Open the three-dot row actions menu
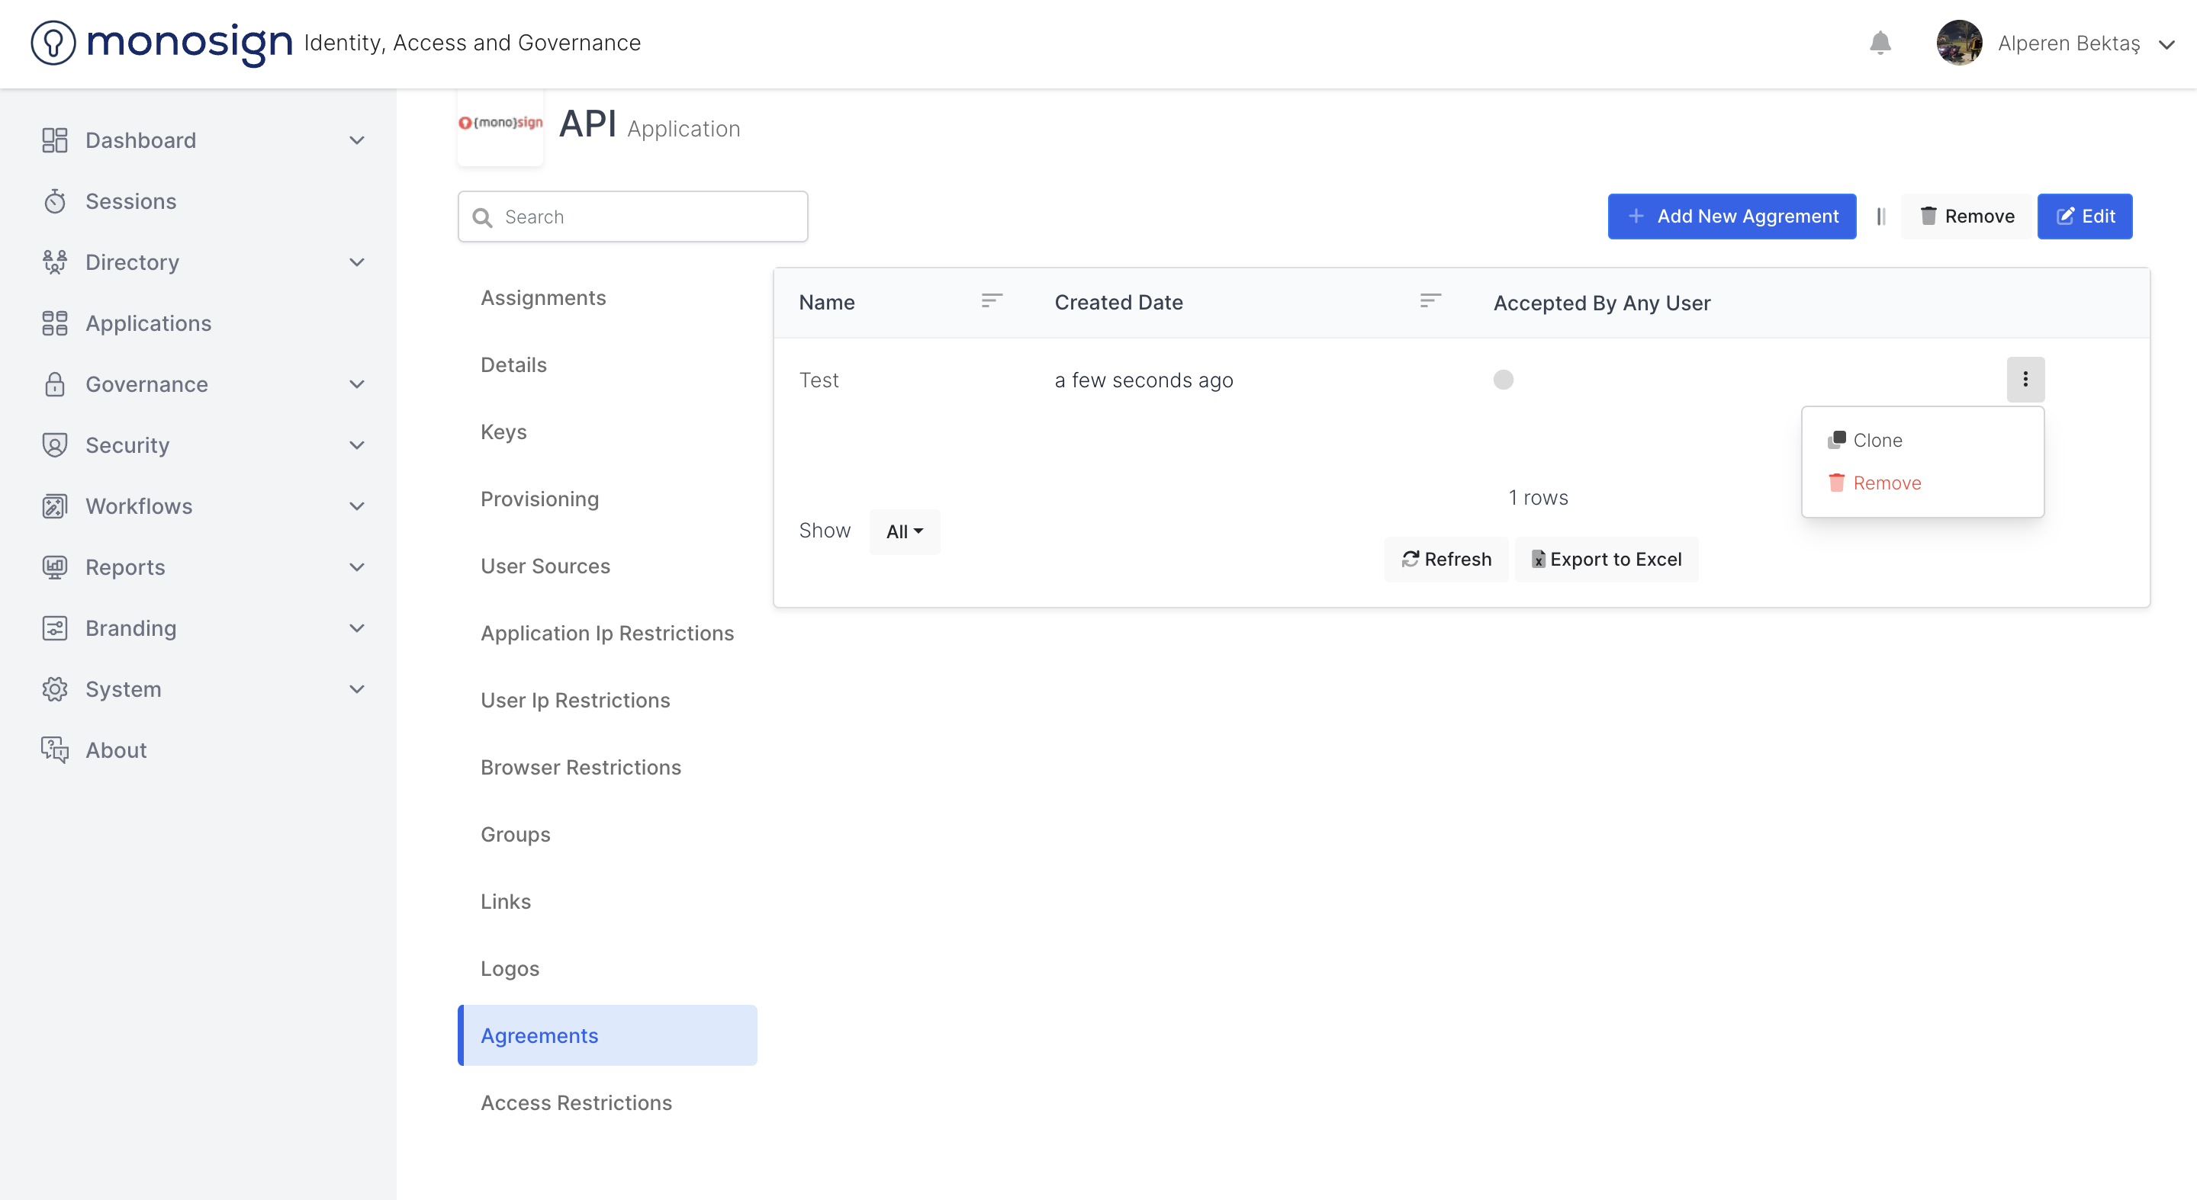2197x1200 pixels. tap(2025, 379)
